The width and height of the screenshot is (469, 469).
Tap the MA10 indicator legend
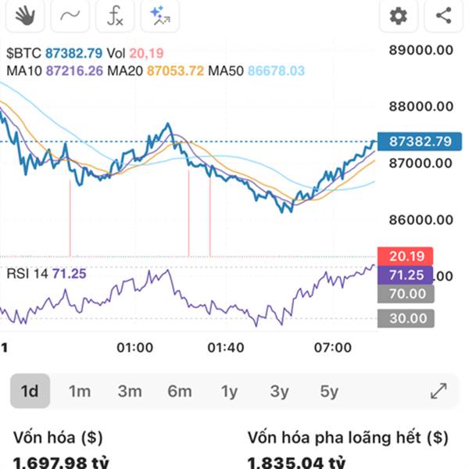coord(55,71)
